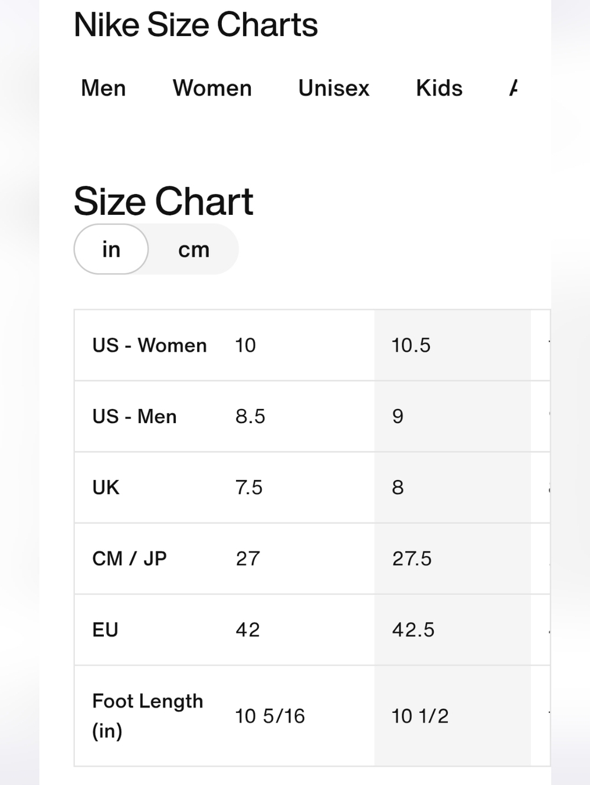590x785 pixels.
Task: Select the Unisex tab
Action: tap(333, 89)
